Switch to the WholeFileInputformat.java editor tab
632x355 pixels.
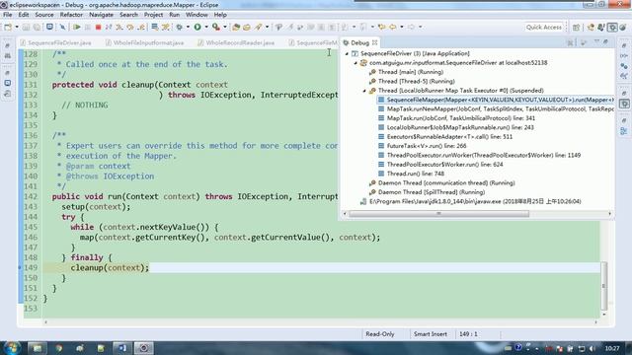[145, 42]
